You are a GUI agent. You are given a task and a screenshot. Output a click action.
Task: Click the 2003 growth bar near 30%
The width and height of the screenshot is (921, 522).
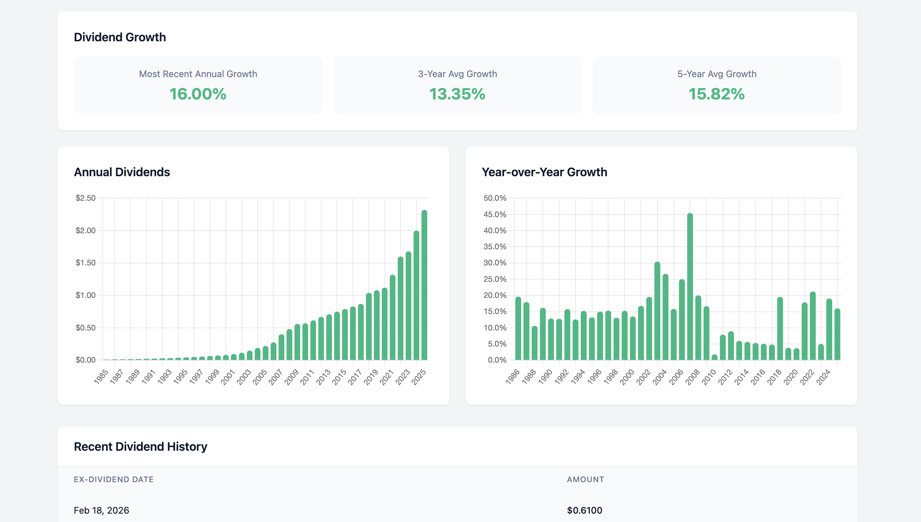coord(657,311)
